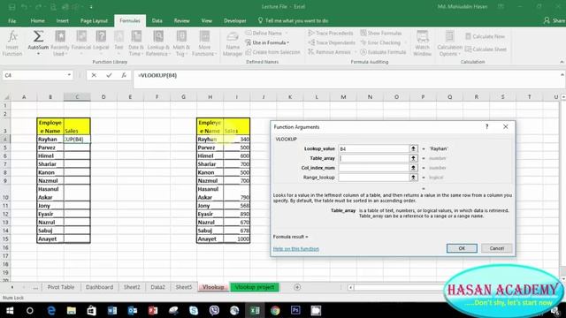
Task: Switch to the Pivot Table sheet tab
Action: click(x=61, y=287)
